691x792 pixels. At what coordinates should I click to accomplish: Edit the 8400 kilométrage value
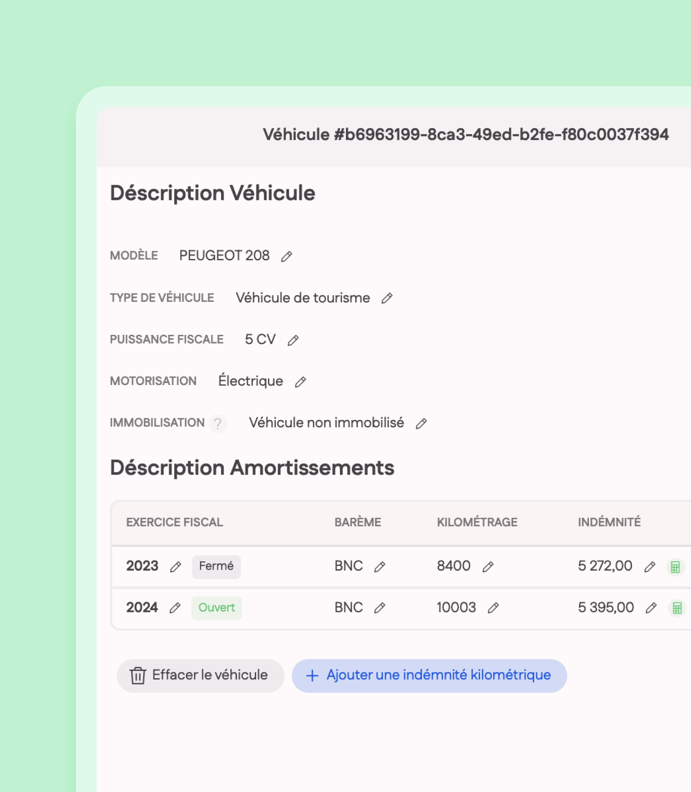488,567
